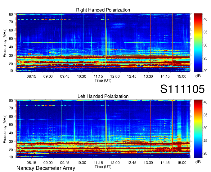Click the 80 MHz tick label on the bottom plot
The width and height of the screenshot is (211, 172).
(11, 101)
